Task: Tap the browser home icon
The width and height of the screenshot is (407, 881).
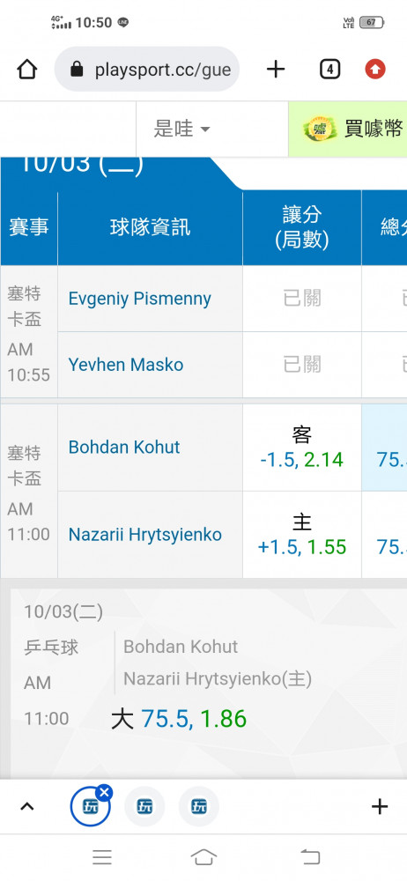Action: click(x=27, y=70)
